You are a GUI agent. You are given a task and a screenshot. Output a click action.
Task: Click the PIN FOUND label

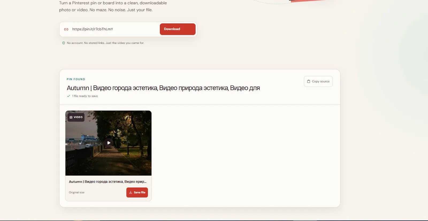76,79
